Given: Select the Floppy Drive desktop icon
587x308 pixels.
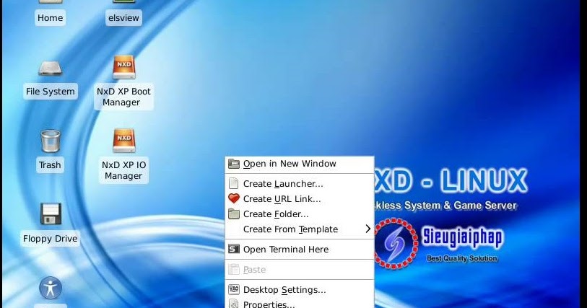Looking at the screenshot, I should 50,214.
